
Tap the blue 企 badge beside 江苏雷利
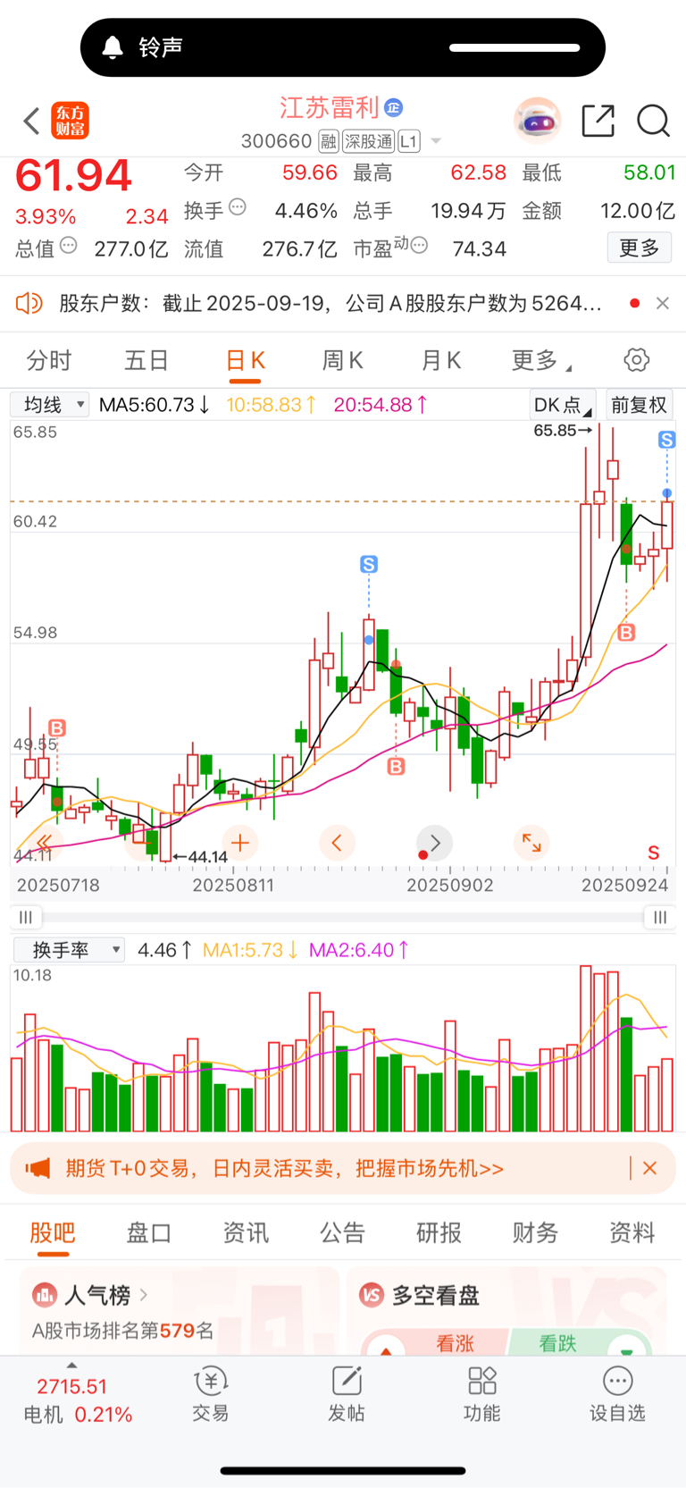coord(394,108)
